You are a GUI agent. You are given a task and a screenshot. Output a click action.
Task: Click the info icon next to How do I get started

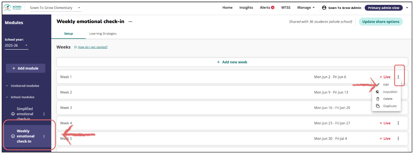coord(76,47)
